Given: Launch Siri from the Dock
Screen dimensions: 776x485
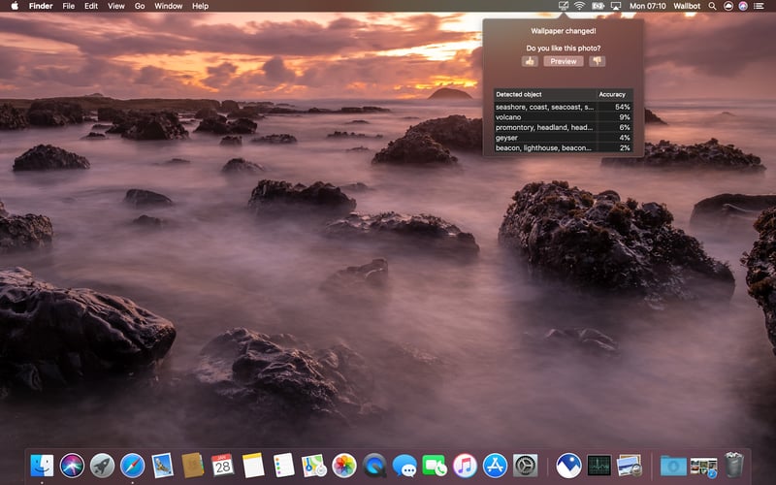Looking at the screenshot, I should (x=72, y=466).
